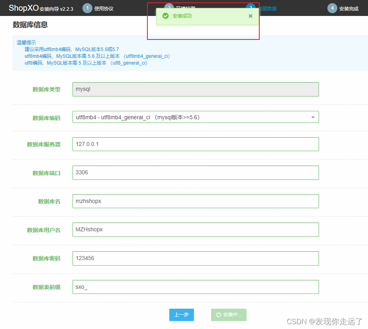Image resolution: width=368 pixels, height=329 pixels.
Task: Click the green success checkmark icon
Action: click(x=165, y=16)
